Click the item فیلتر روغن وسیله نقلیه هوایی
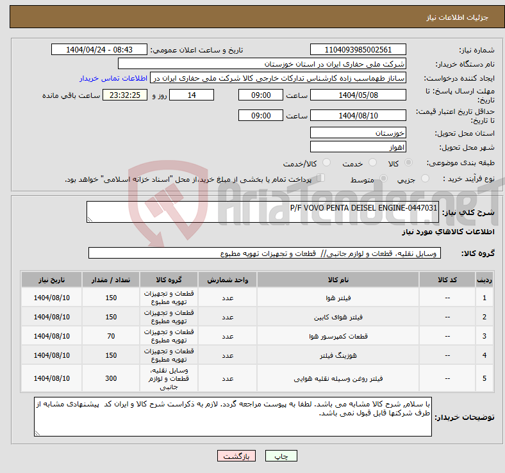The height and width of the screenshot is (473, 505). tap(338, 379)
